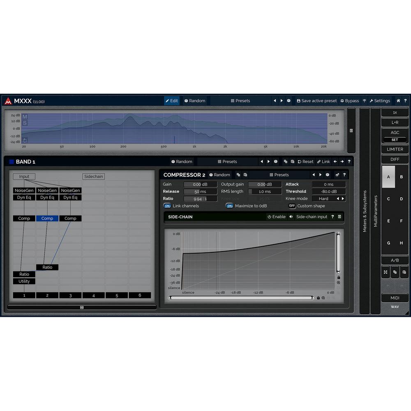Viewport: 411px width, 411px height.
Task: Toggle the Link channels switch
Action: click(167, 206)
